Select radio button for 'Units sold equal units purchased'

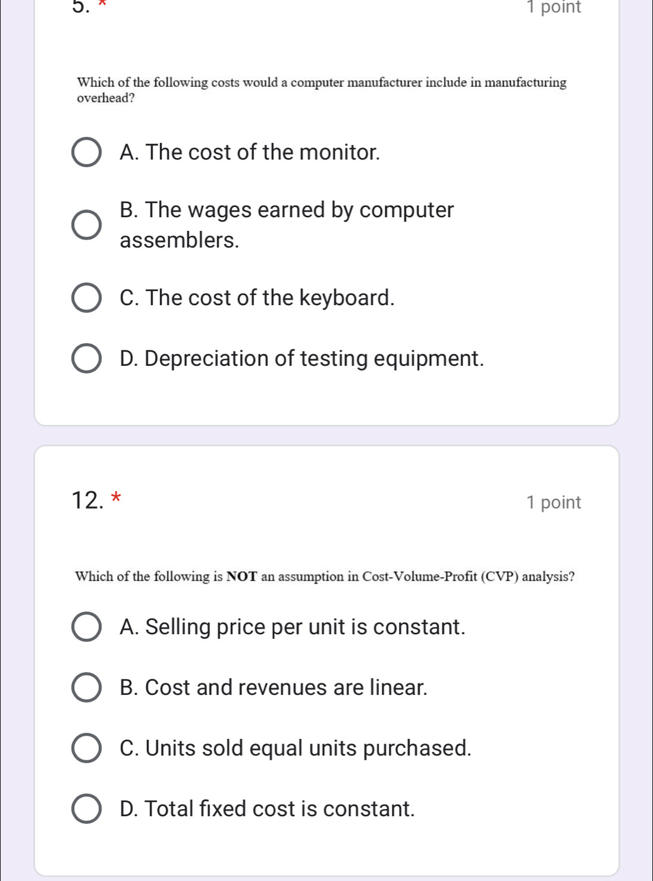(x=86, y=748)
